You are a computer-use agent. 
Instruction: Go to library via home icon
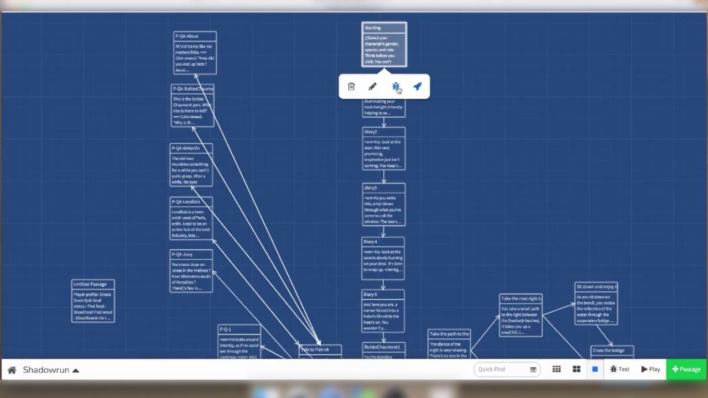(x=12, y=370)
